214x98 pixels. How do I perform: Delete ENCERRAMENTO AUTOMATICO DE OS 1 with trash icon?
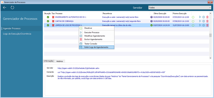(207, 17)
